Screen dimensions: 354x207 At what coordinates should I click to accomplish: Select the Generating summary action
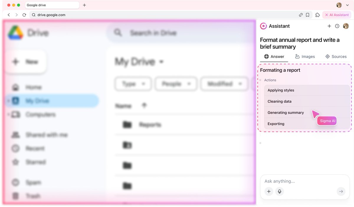pos(307,112)
